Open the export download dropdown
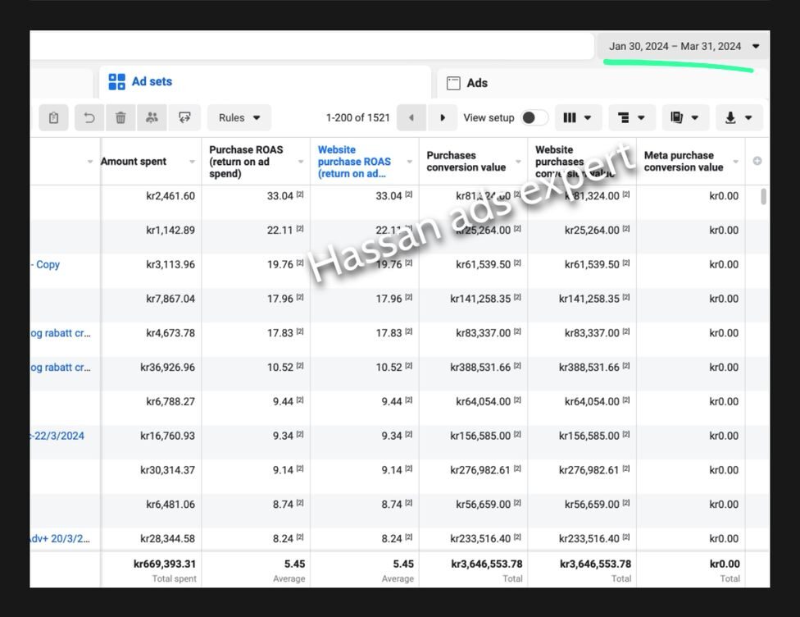Viewport: 800px width, 617px height. tap(739, 118)
